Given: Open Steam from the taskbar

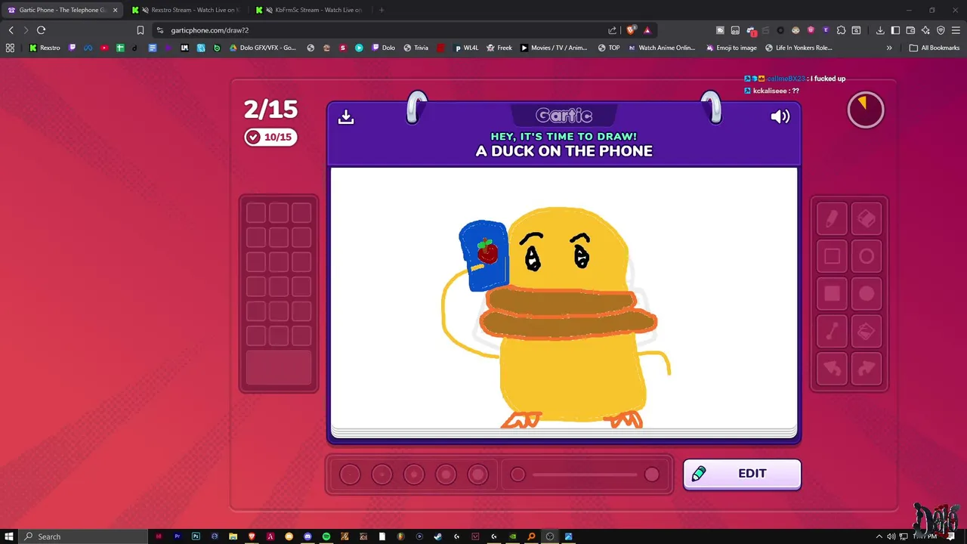Looking at the screenshot, I should 437,536.
